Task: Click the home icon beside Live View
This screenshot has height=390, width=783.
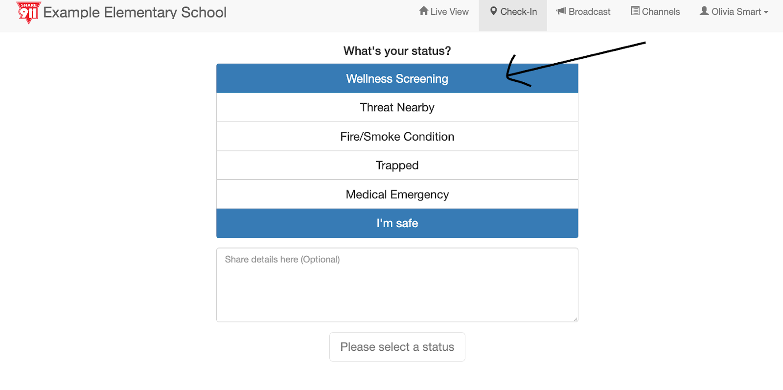Action: pos(424,11)
